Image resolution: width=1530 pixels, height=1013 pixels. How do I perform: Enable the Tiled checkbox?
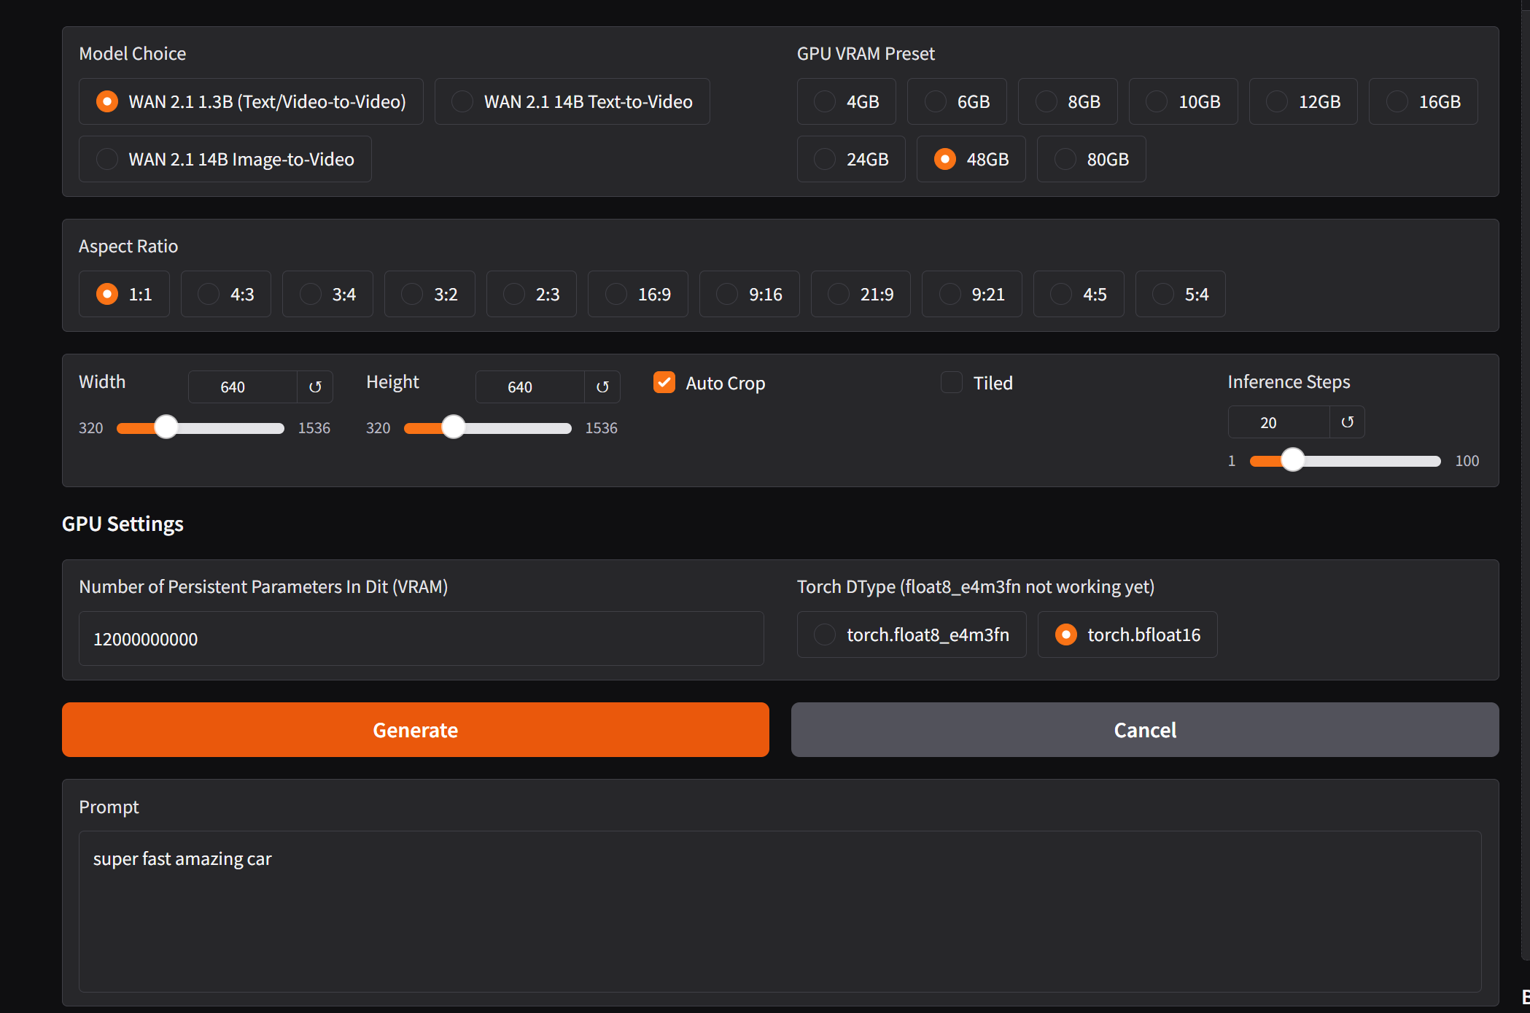(952, 382)
